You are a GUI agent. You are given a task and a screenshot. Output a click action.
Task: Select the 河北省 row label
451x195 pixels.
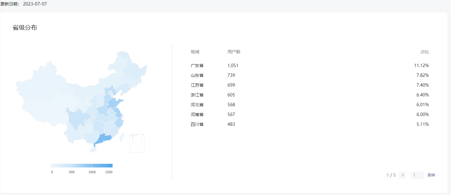[197, 105]
